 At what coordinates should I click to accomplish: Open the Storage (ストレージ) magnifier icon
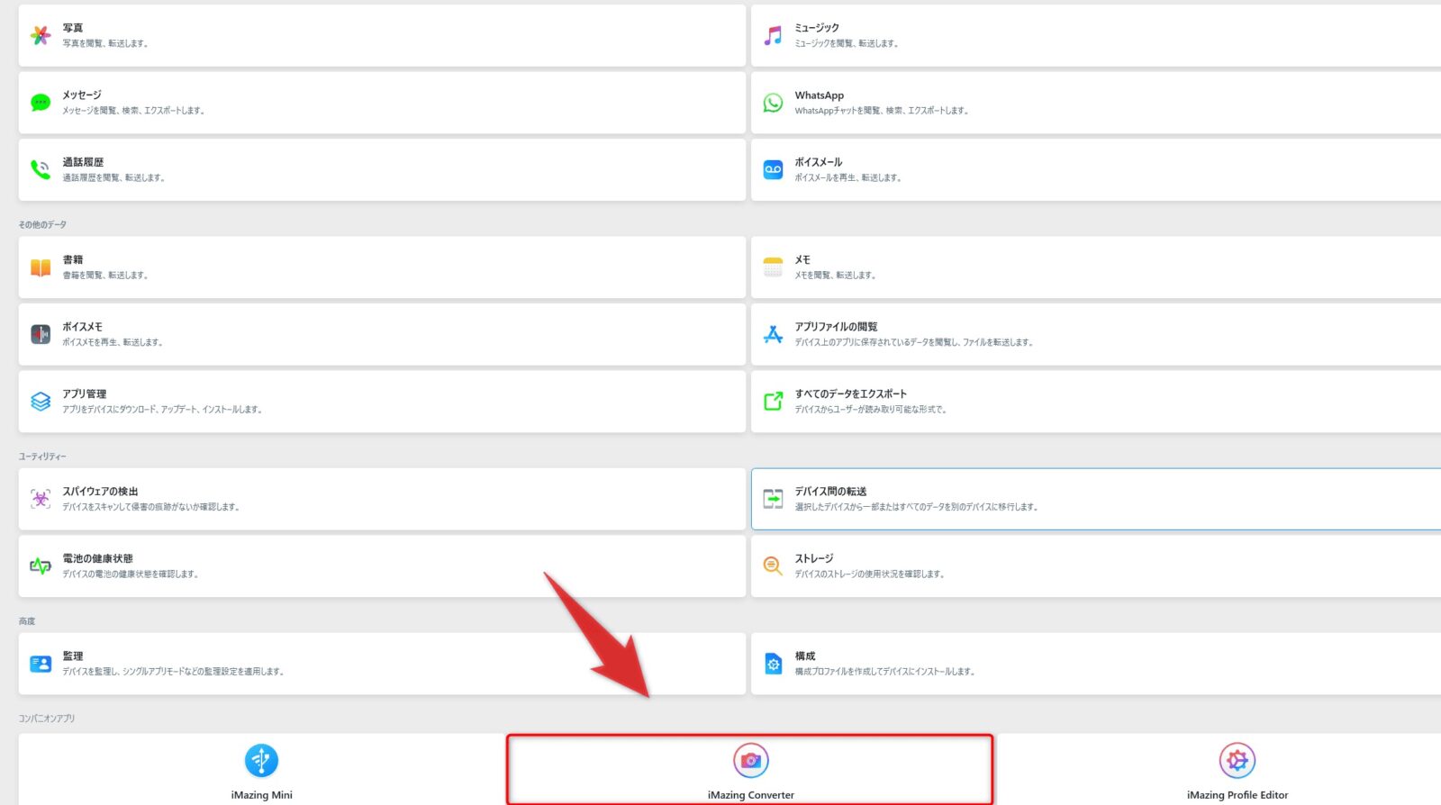point(773,565)
